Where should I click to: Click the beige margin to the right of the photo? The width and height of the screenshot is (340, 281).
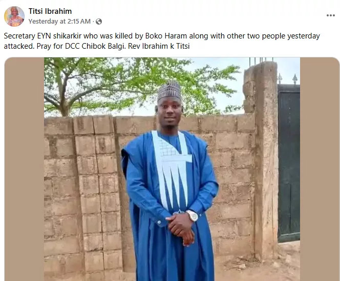[320, 169]
